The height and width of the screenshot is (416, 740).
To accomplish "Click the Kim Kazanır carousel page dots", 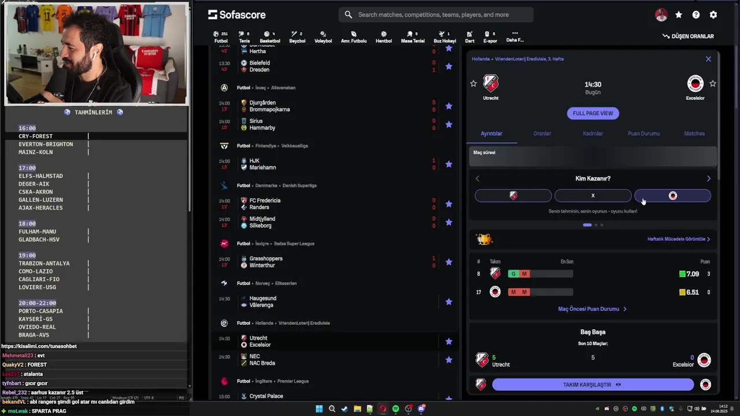I will point(593,225).
